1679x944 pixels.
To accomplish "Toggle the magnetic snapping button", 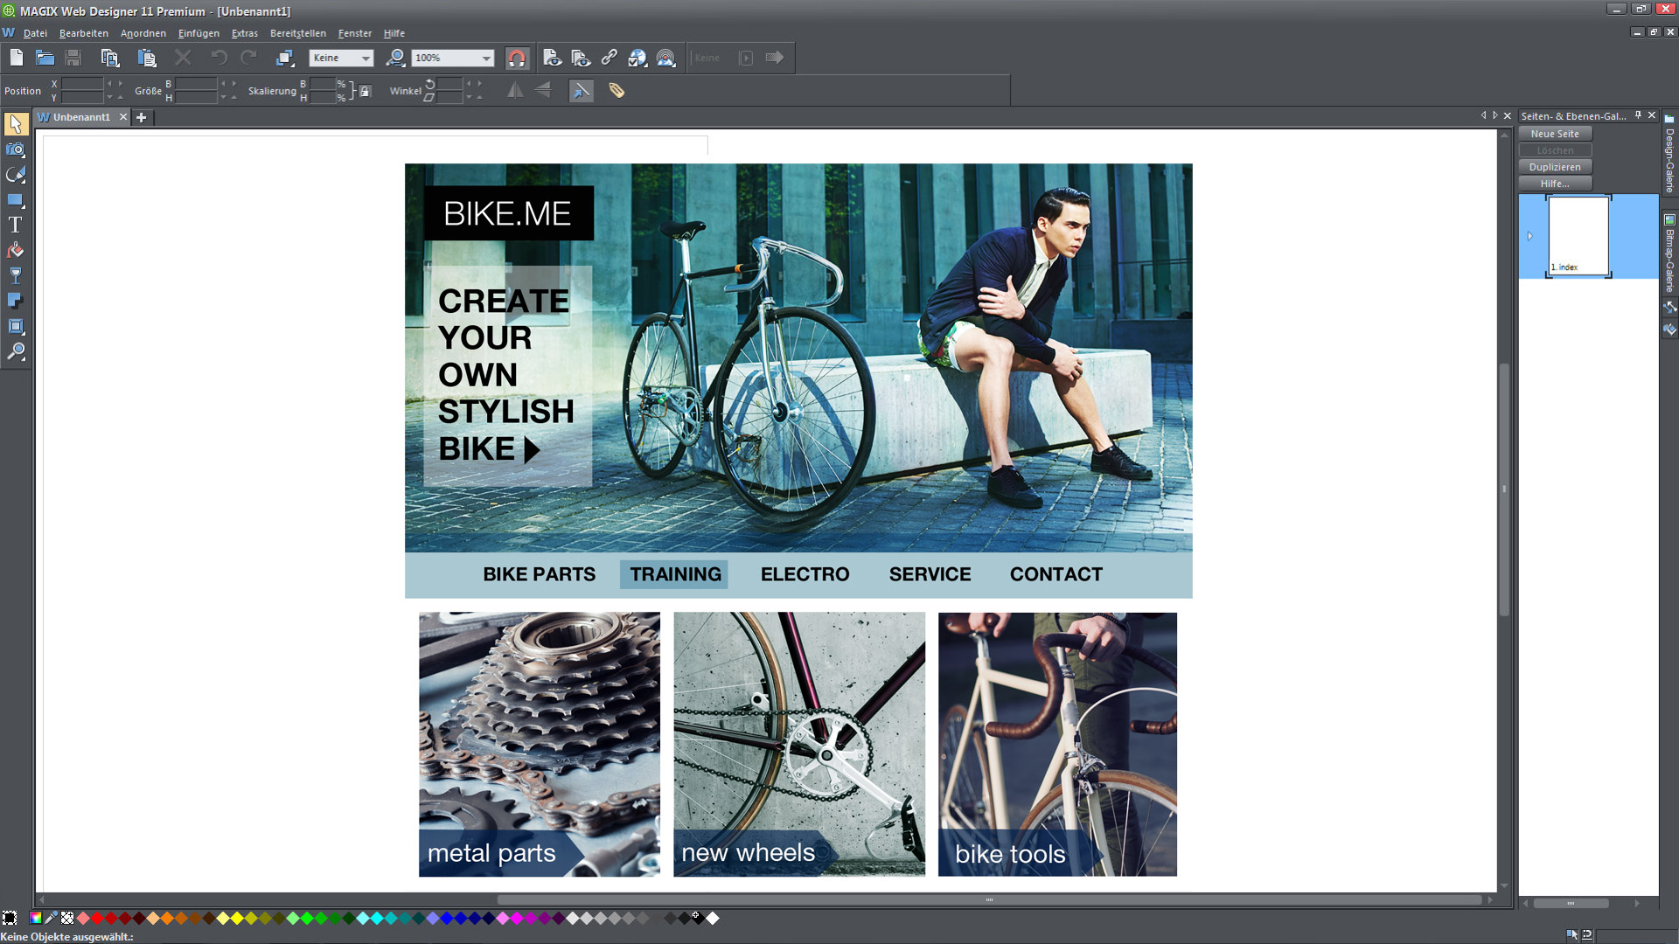I will (518, 58).
